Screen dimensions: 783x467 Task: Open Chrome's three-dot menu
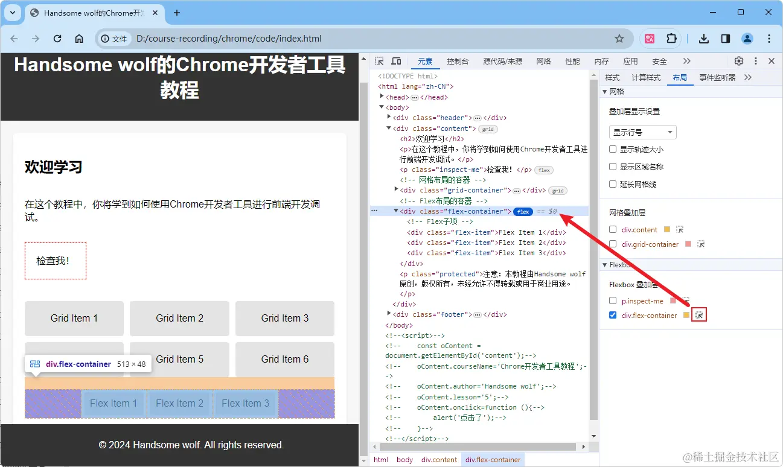(x=769, y=39)
